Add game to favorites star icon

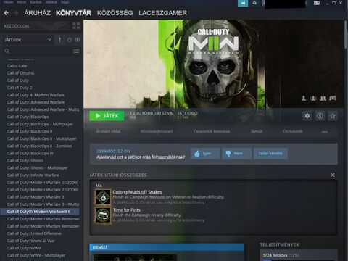pyautogui.click(x=333, y=116)
